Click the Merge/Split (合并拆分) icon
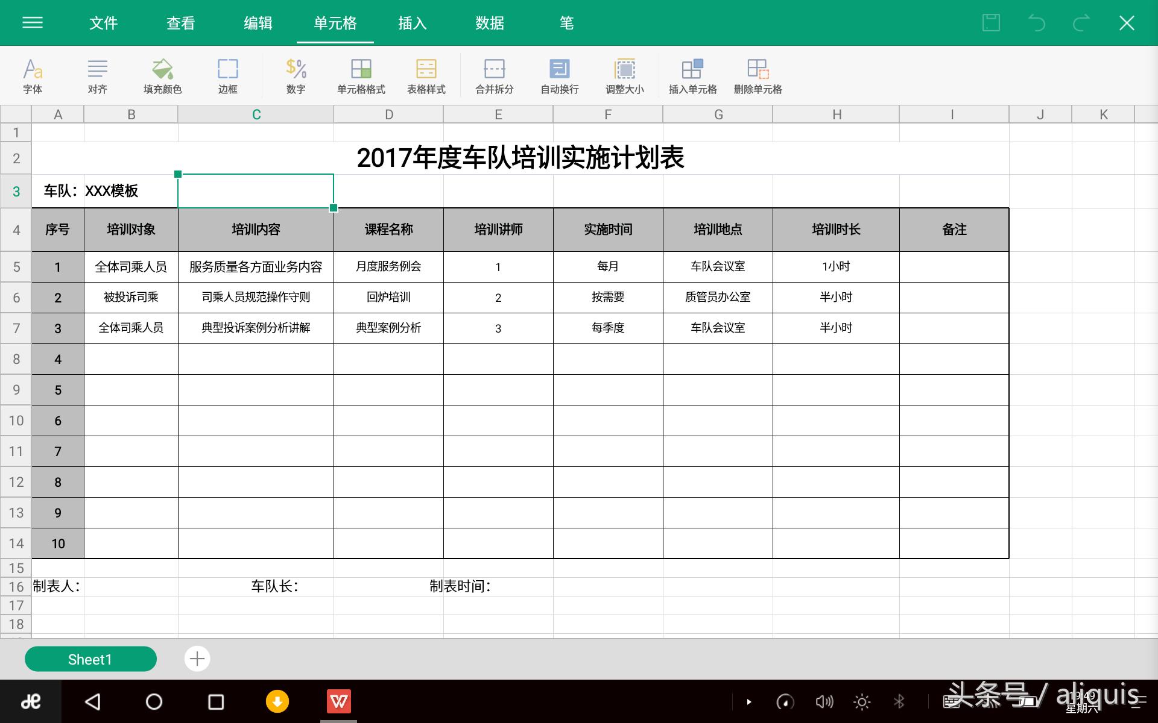Screen dimensions: 1158x723 click(x=495, y=75)
